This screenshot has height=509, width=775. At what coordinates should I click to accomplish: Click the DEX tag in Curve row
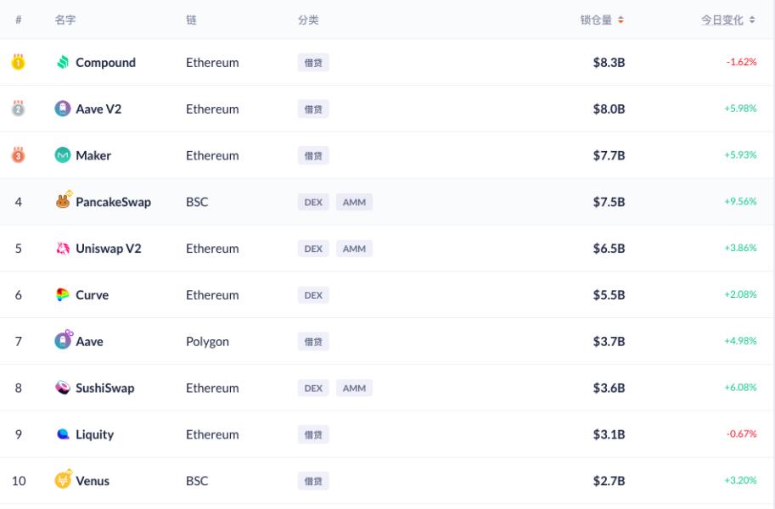click(313, 295)
